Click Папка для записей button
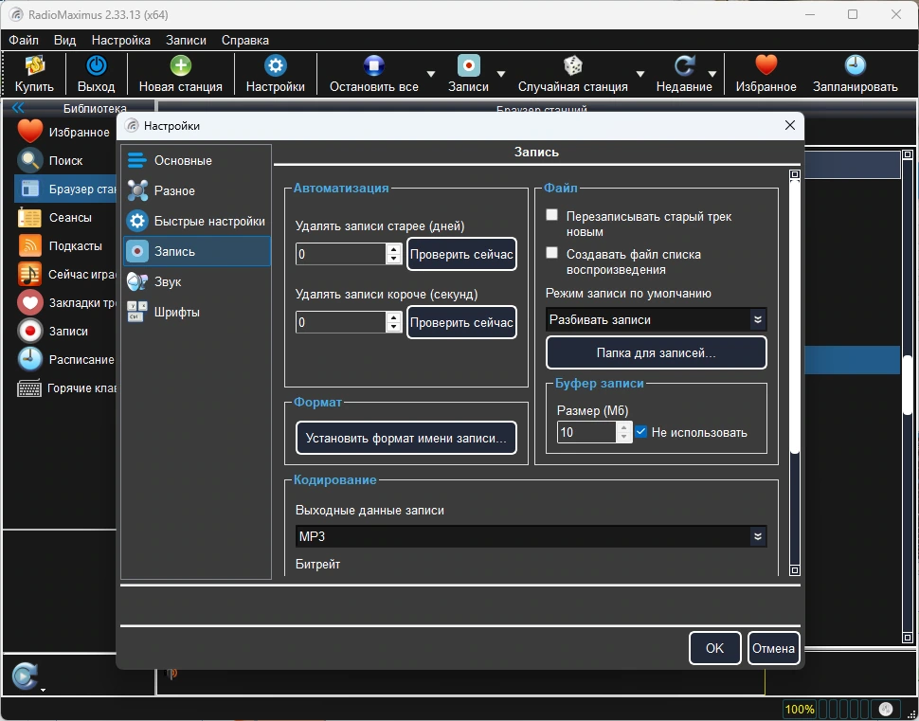 pos(656,352)
